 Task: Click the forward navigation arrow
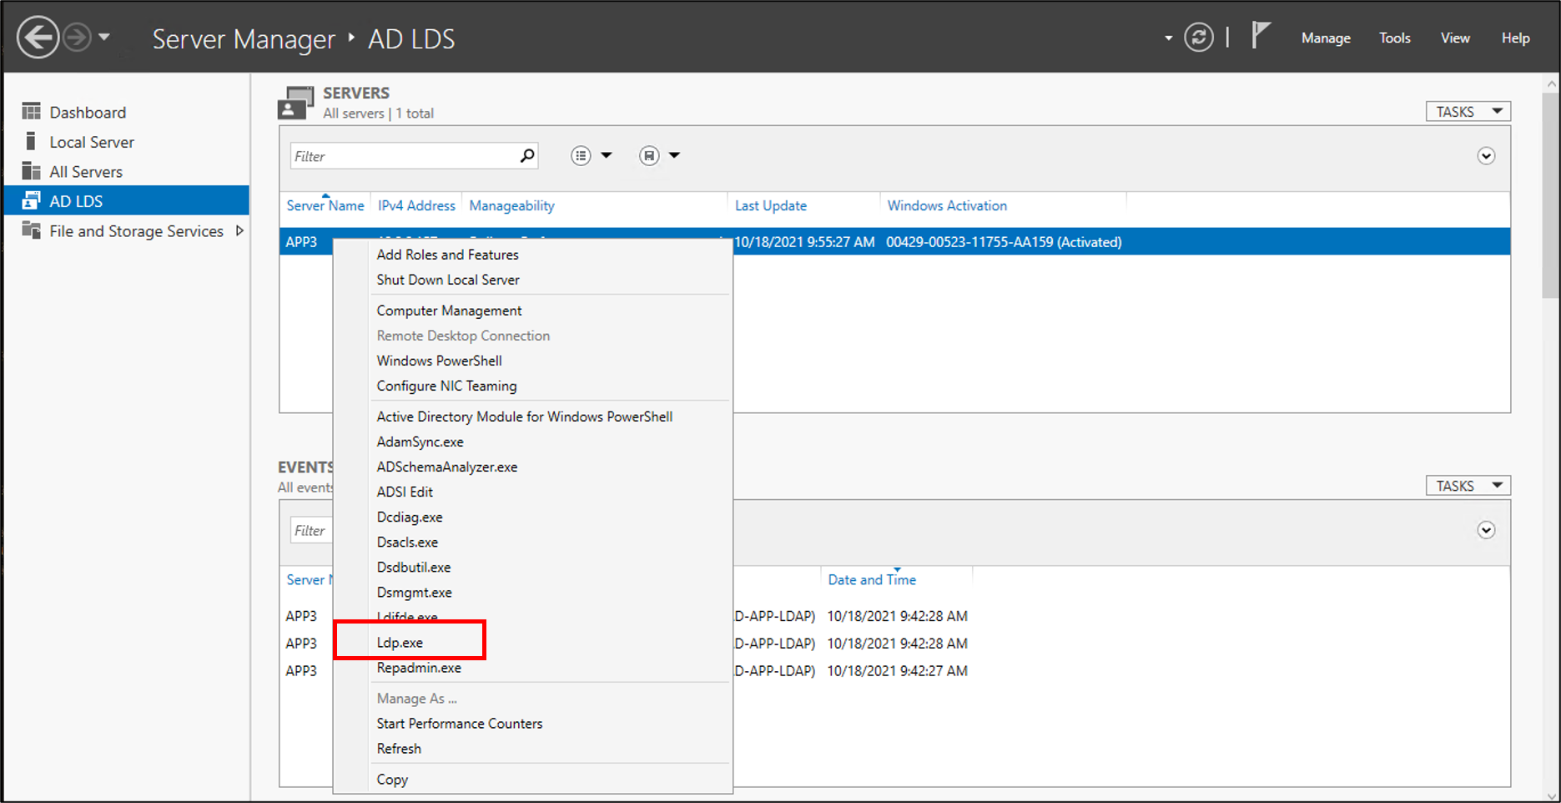coord(77,38)
